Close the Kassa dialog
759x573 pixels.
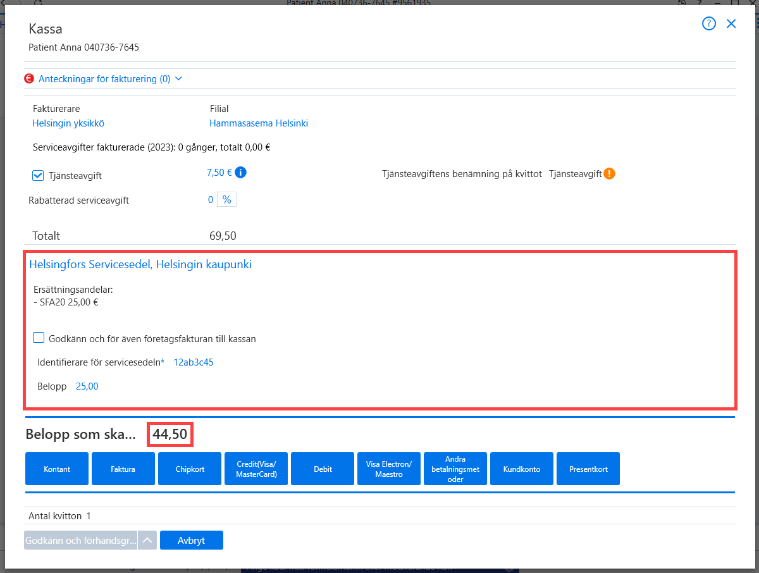[x=731, y=24]
